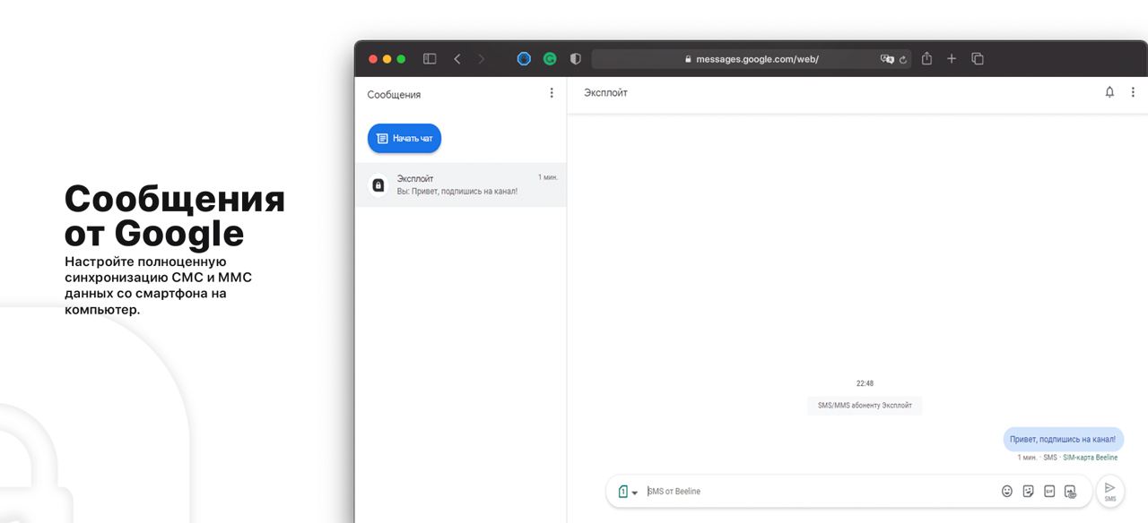Click the send SMS button
The height and width of the screenshot is (523, 1148).
click(x=1110, y=492)
